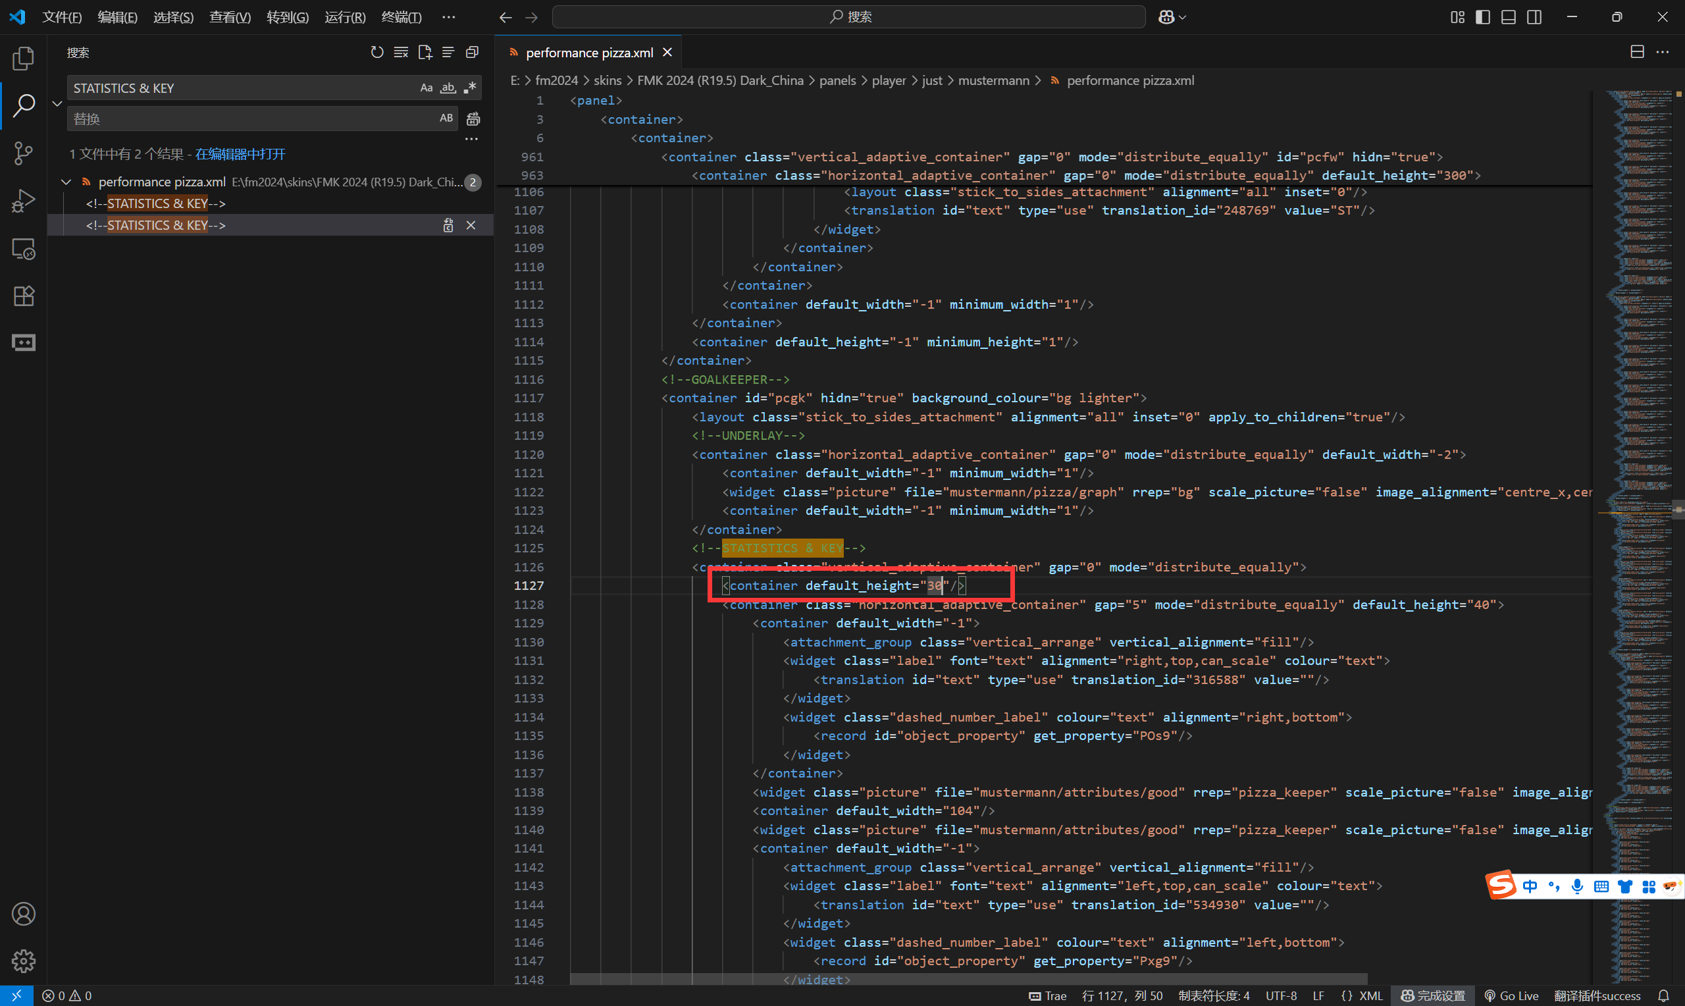This screenshot has width=1685, height=1006.
Task: Click the title bar command search box
Action: [x=849, y=17]
